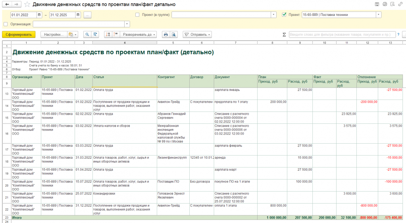
Task: Open calendar for end date 31.12.2025
Action: (78, 15)
